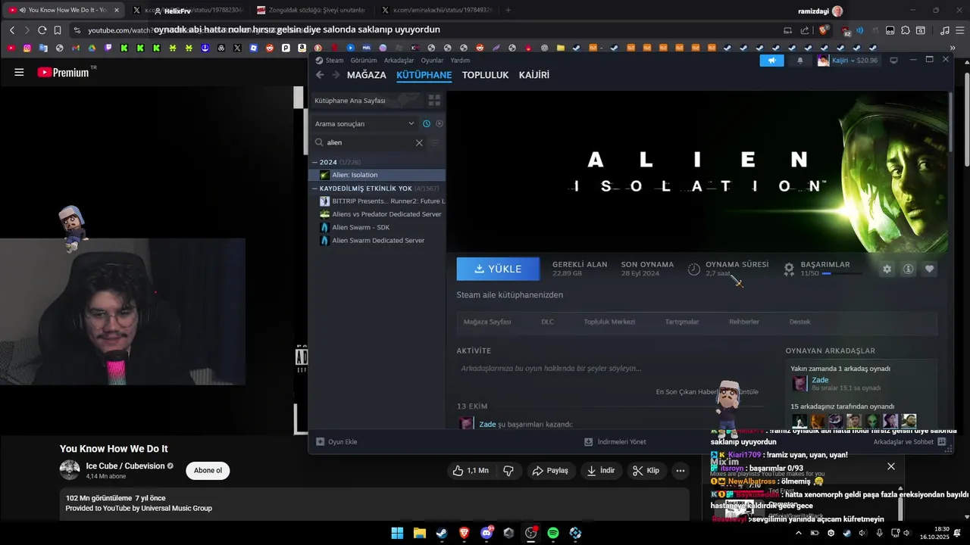Switch library to grid view icon
The height and width of the screenshot is (545, 970).
click(434, 100)
